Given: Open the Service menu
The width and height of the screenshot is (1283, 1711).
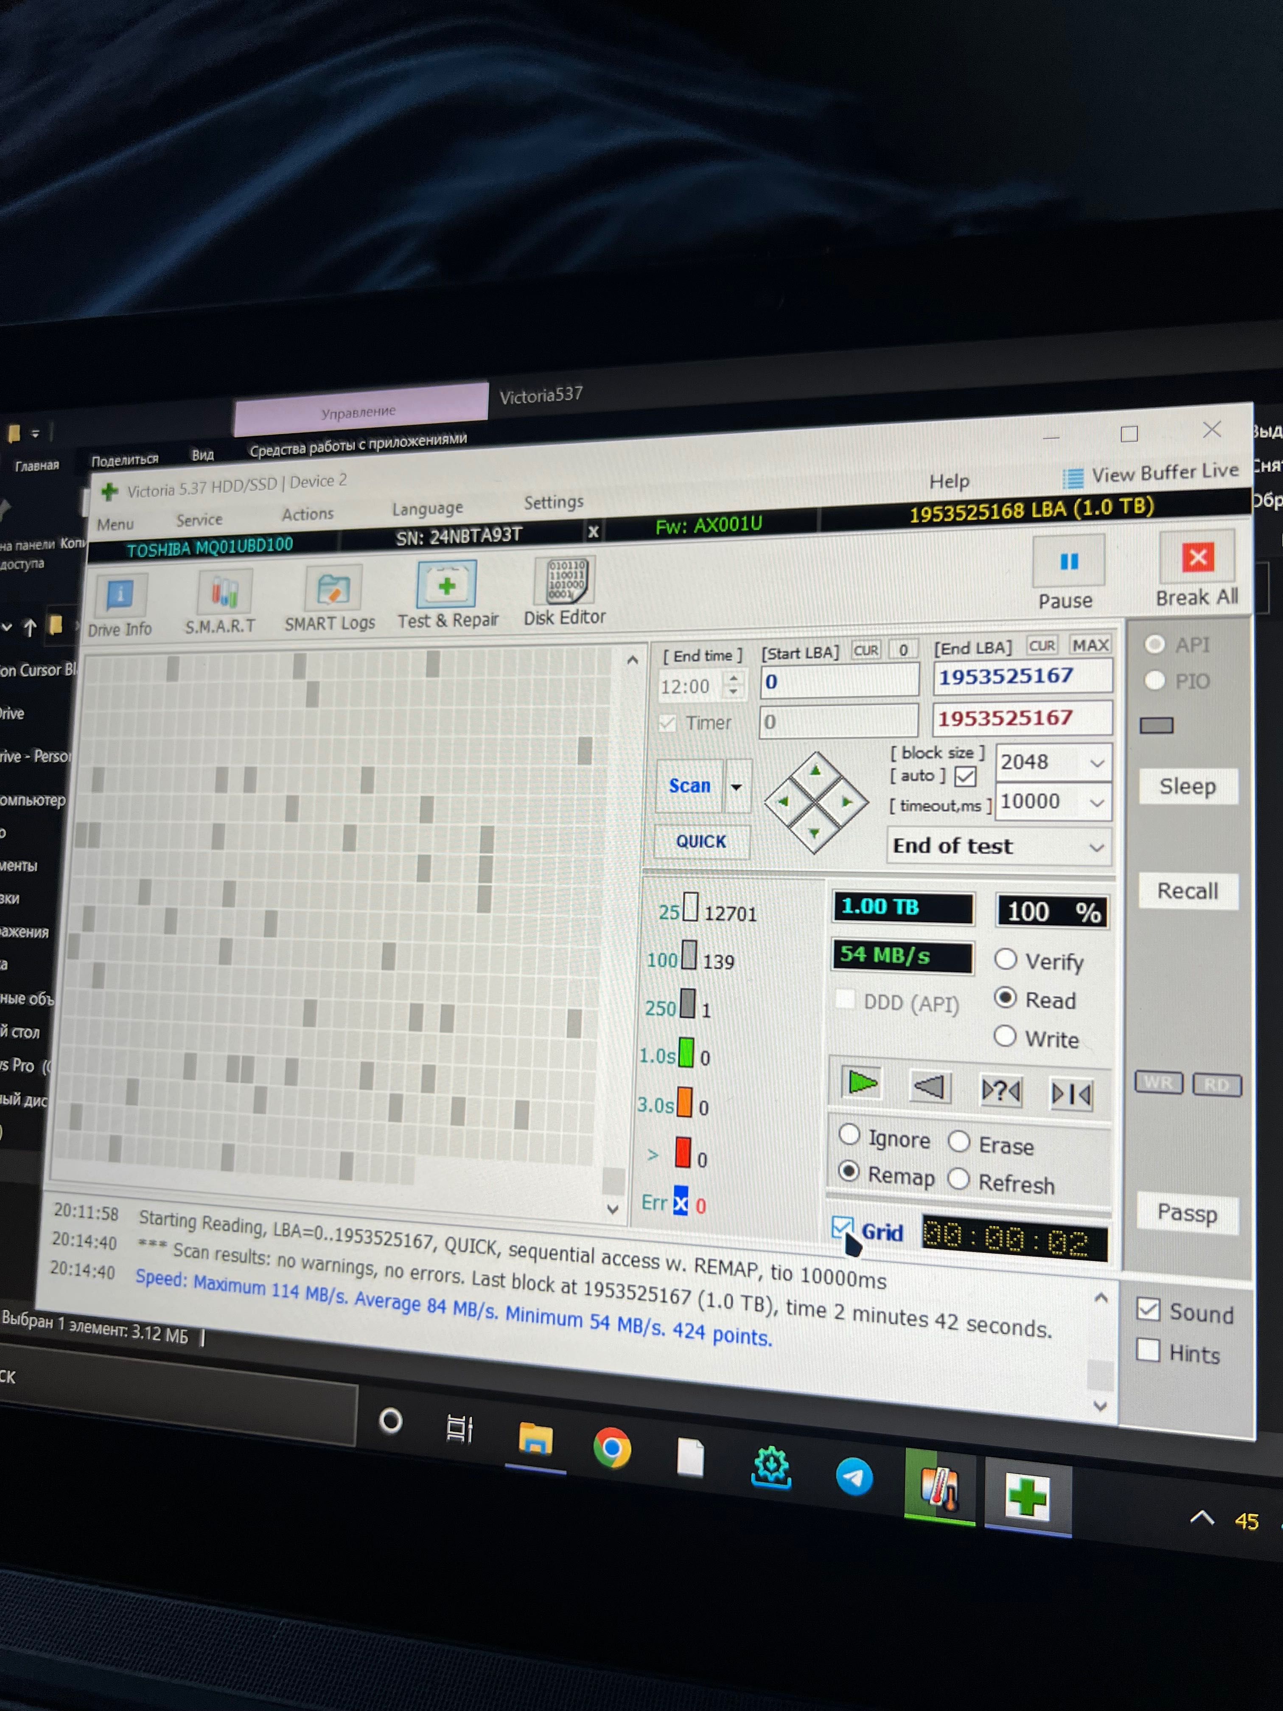Looking at the screenshot, I should pyautogui.click(x=199, y=519).
